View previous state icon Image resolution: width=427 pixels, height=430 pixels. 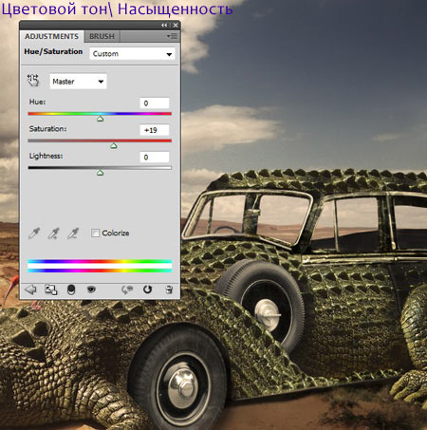pyautogui.click(x=127, y=290)
